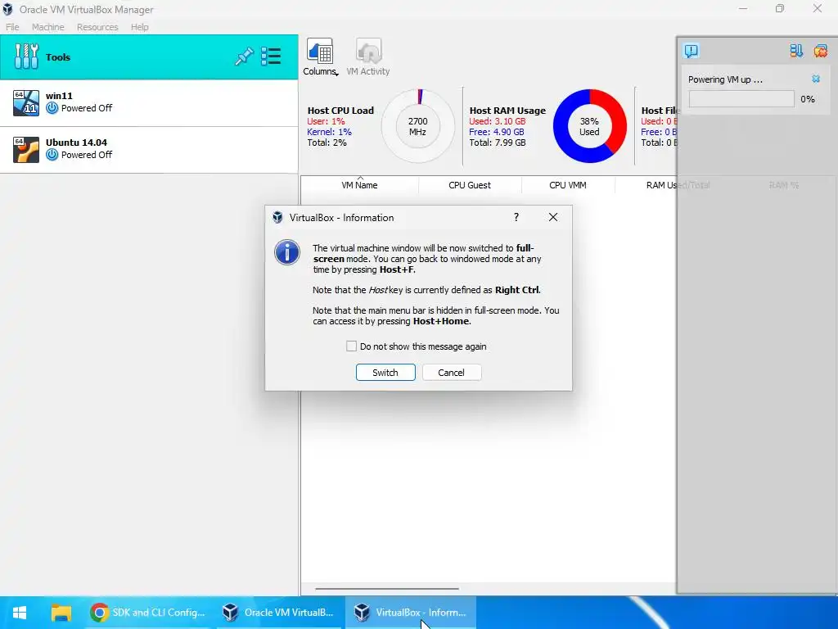
Task: Click the CPU VMM column header
Action: 568,185
